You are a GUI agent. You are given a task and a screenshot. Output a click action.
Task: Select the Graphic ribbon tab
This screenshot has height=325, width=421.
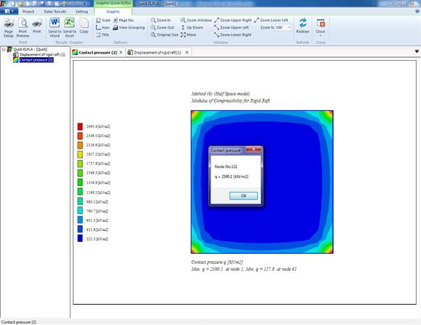coord(113,12)
